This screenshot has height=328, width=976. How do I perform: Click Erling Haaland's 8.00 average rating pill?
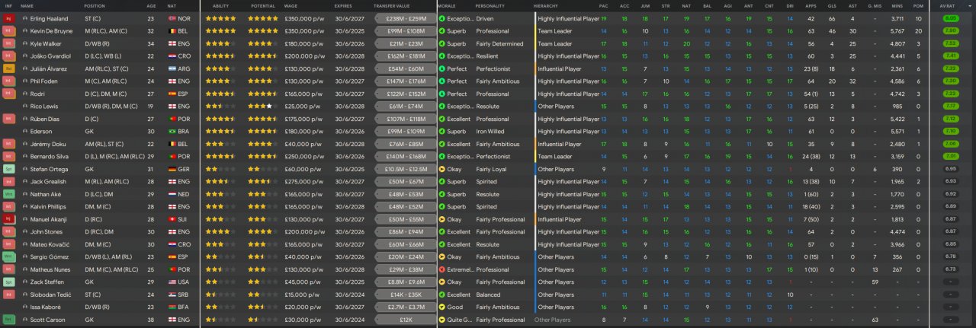(950, 18)
